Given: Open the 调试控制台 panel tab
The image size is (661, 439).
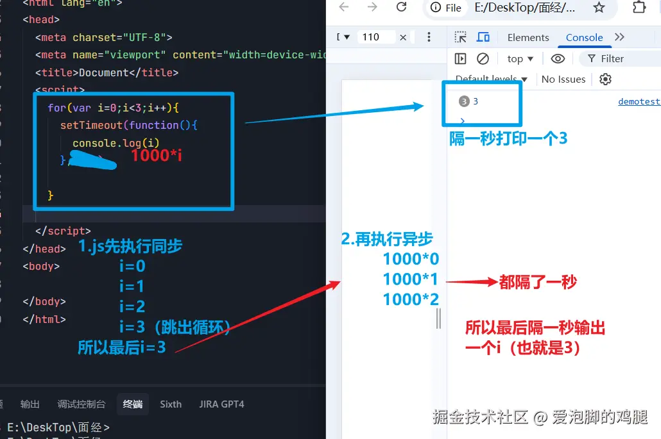Looking at the screenshot, I should click(x=82, y=404).
